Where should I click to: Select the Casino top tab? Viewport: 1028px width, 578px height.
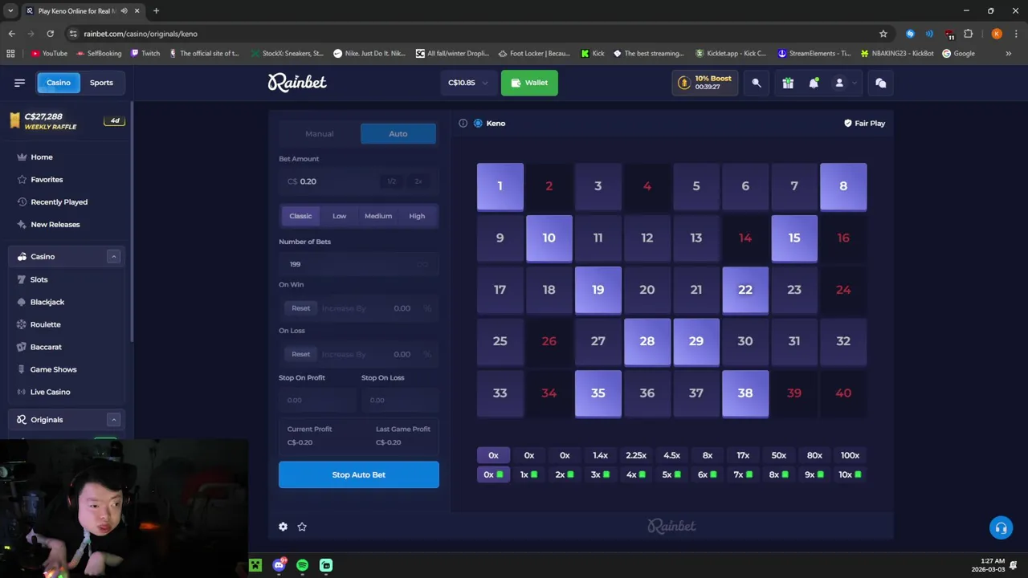pos(59,83)
